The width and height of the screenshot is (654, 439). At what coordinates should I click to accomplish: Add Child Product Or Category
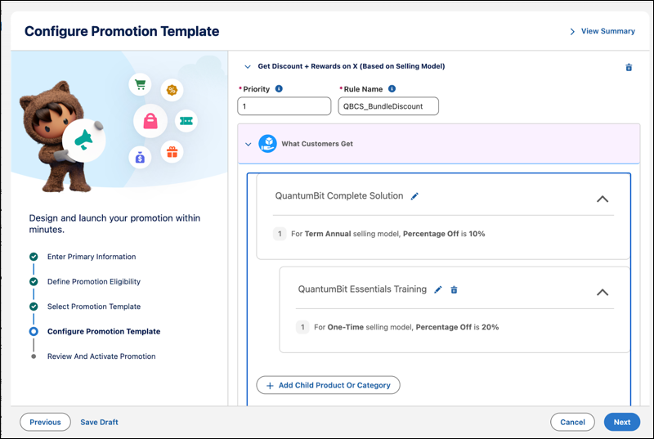point(329,385)
